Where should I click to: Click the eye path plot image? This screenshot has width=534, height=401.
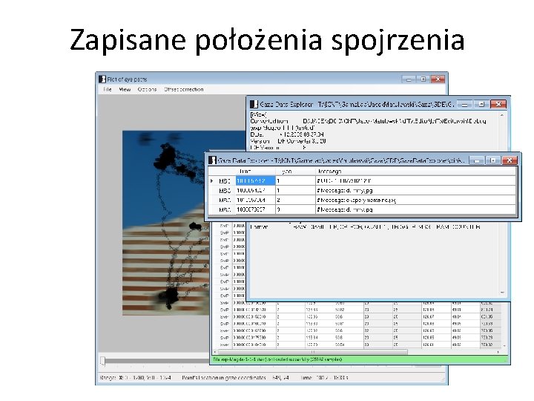click(x=166, y=223)
